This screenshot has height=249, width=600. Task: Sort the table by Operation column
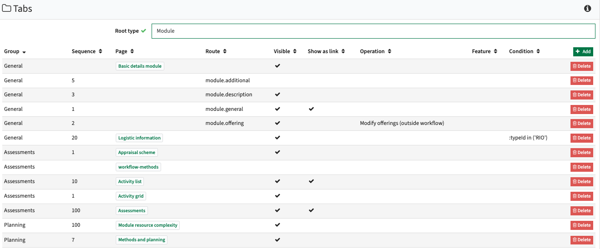point(376,51)
